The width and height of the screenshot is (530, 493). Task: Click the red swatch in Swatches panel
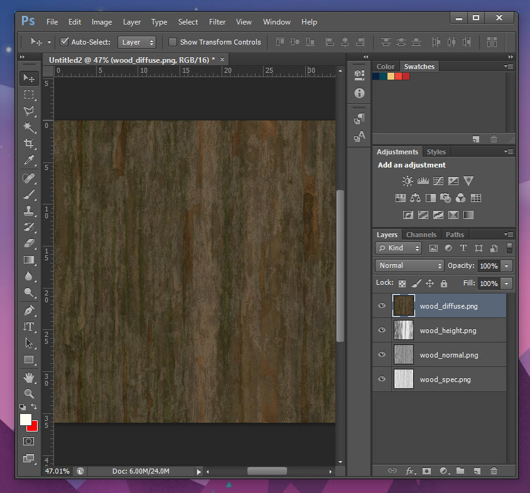click(406, 77)
